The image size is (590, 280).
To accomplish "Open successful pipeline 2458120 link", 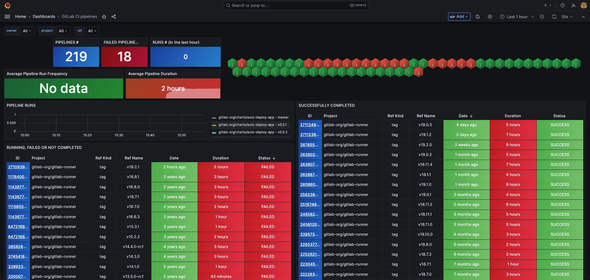I will point(310,224).
